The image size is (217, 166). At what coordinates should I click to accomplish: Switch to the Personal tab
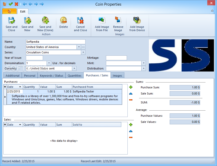(30, 76)
